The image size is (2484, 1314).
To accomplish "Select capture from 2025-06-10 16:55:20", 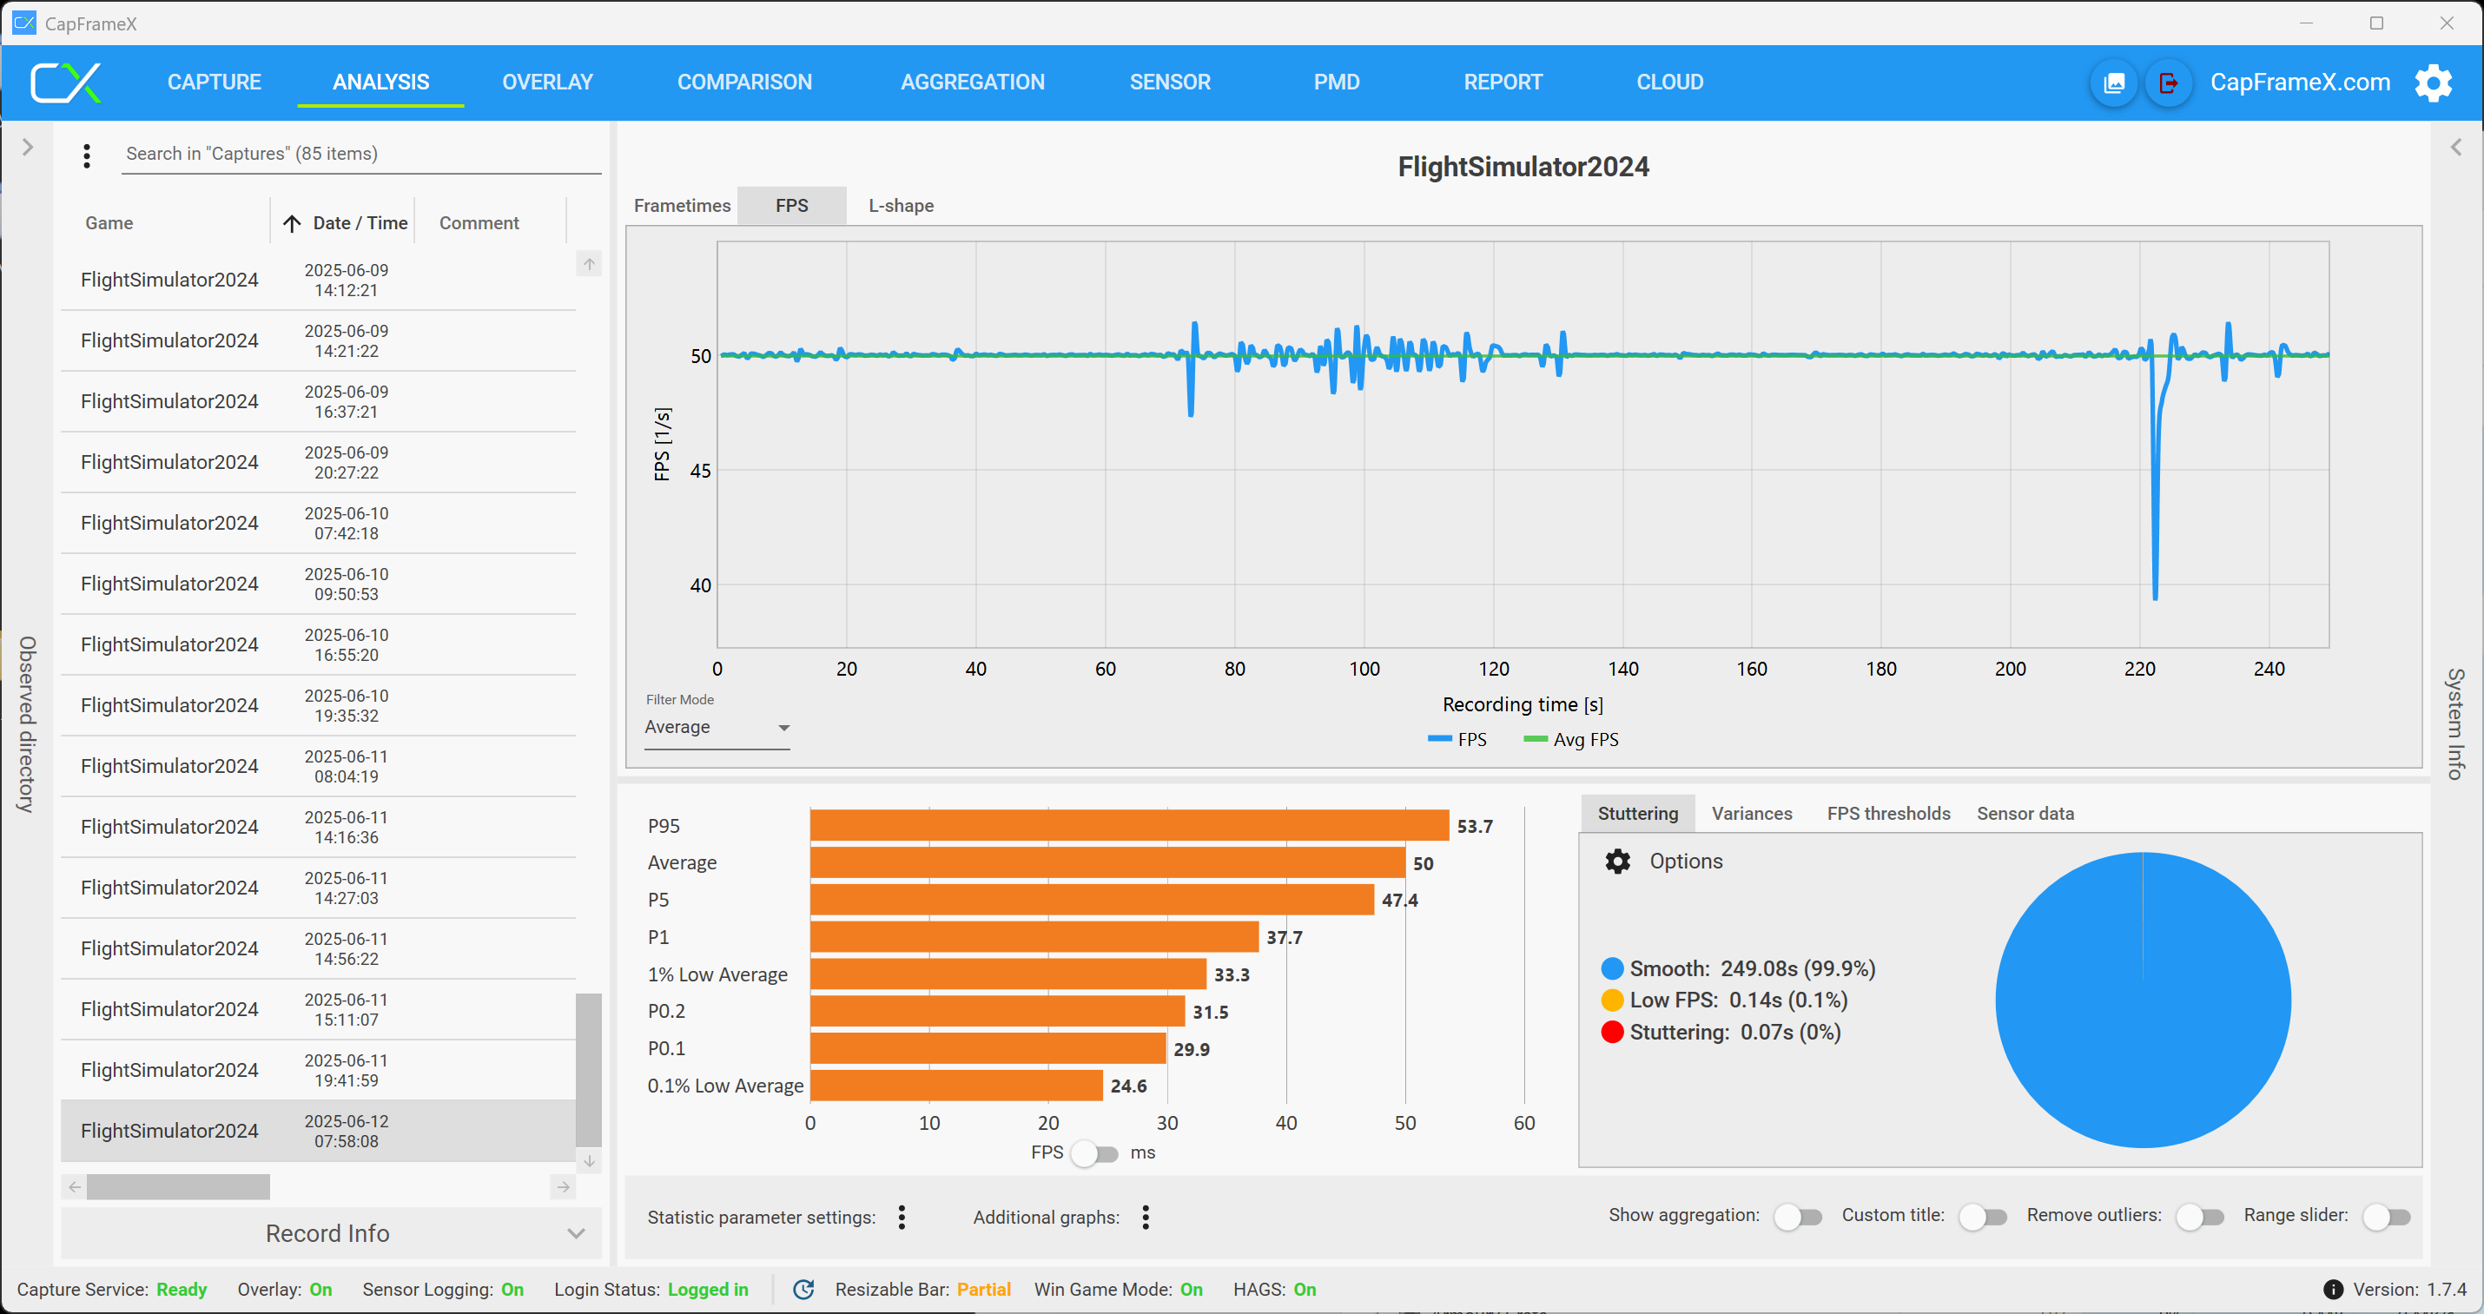I will (x=318, y=645).
